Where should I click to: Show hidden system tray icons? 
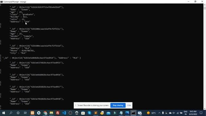(159, 113)
